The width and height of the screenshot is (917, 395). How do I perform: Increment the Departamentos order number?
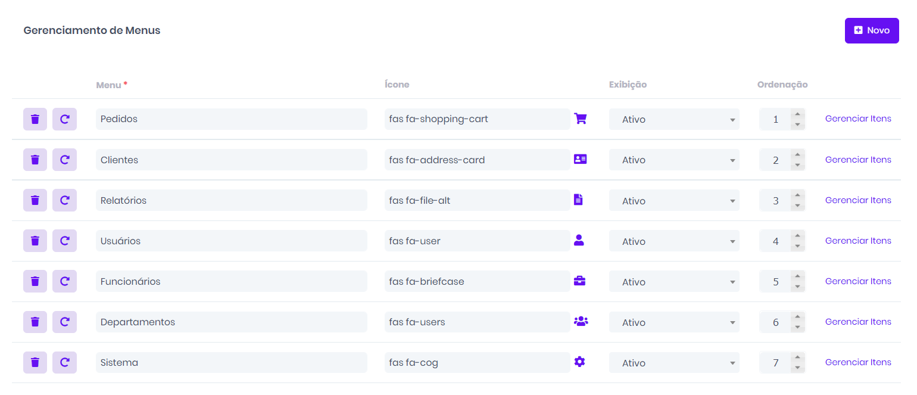pyautogui.click(x=797, y=317)
